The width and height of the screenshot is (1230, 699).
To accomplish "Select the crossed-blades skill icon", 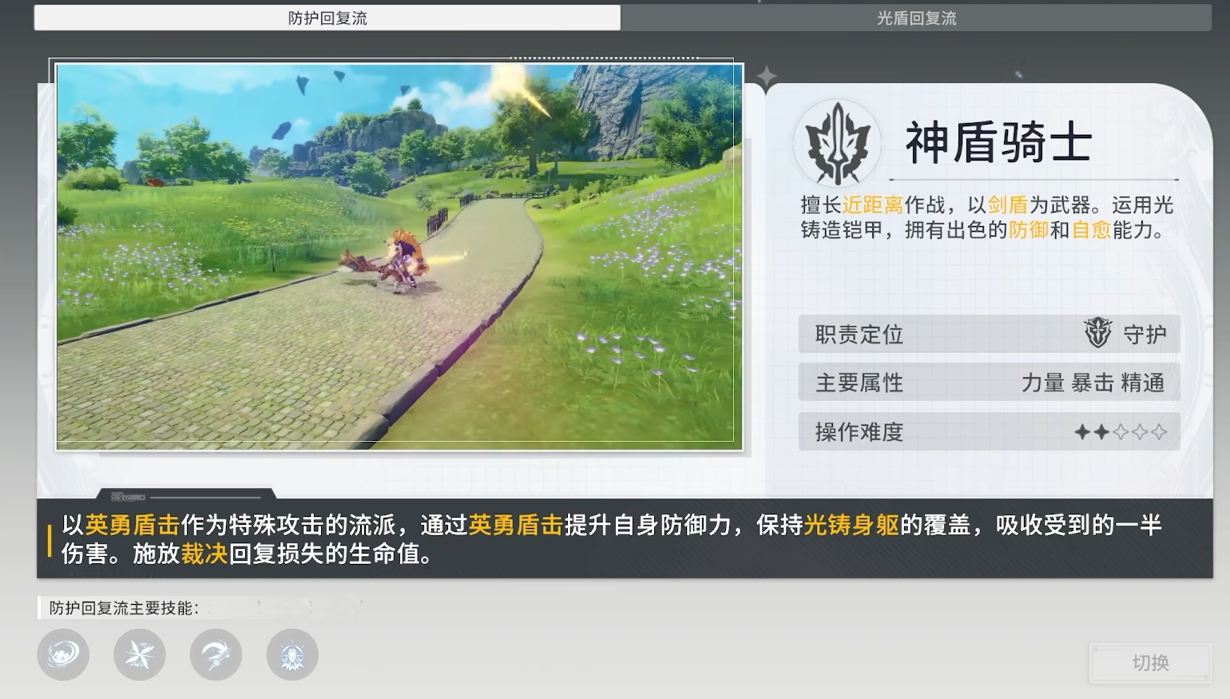I will point(140,654).
